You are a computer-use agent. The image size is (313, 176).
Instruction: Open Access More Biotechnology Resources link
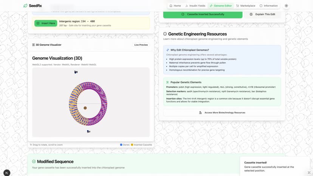[x=222, y=112]
